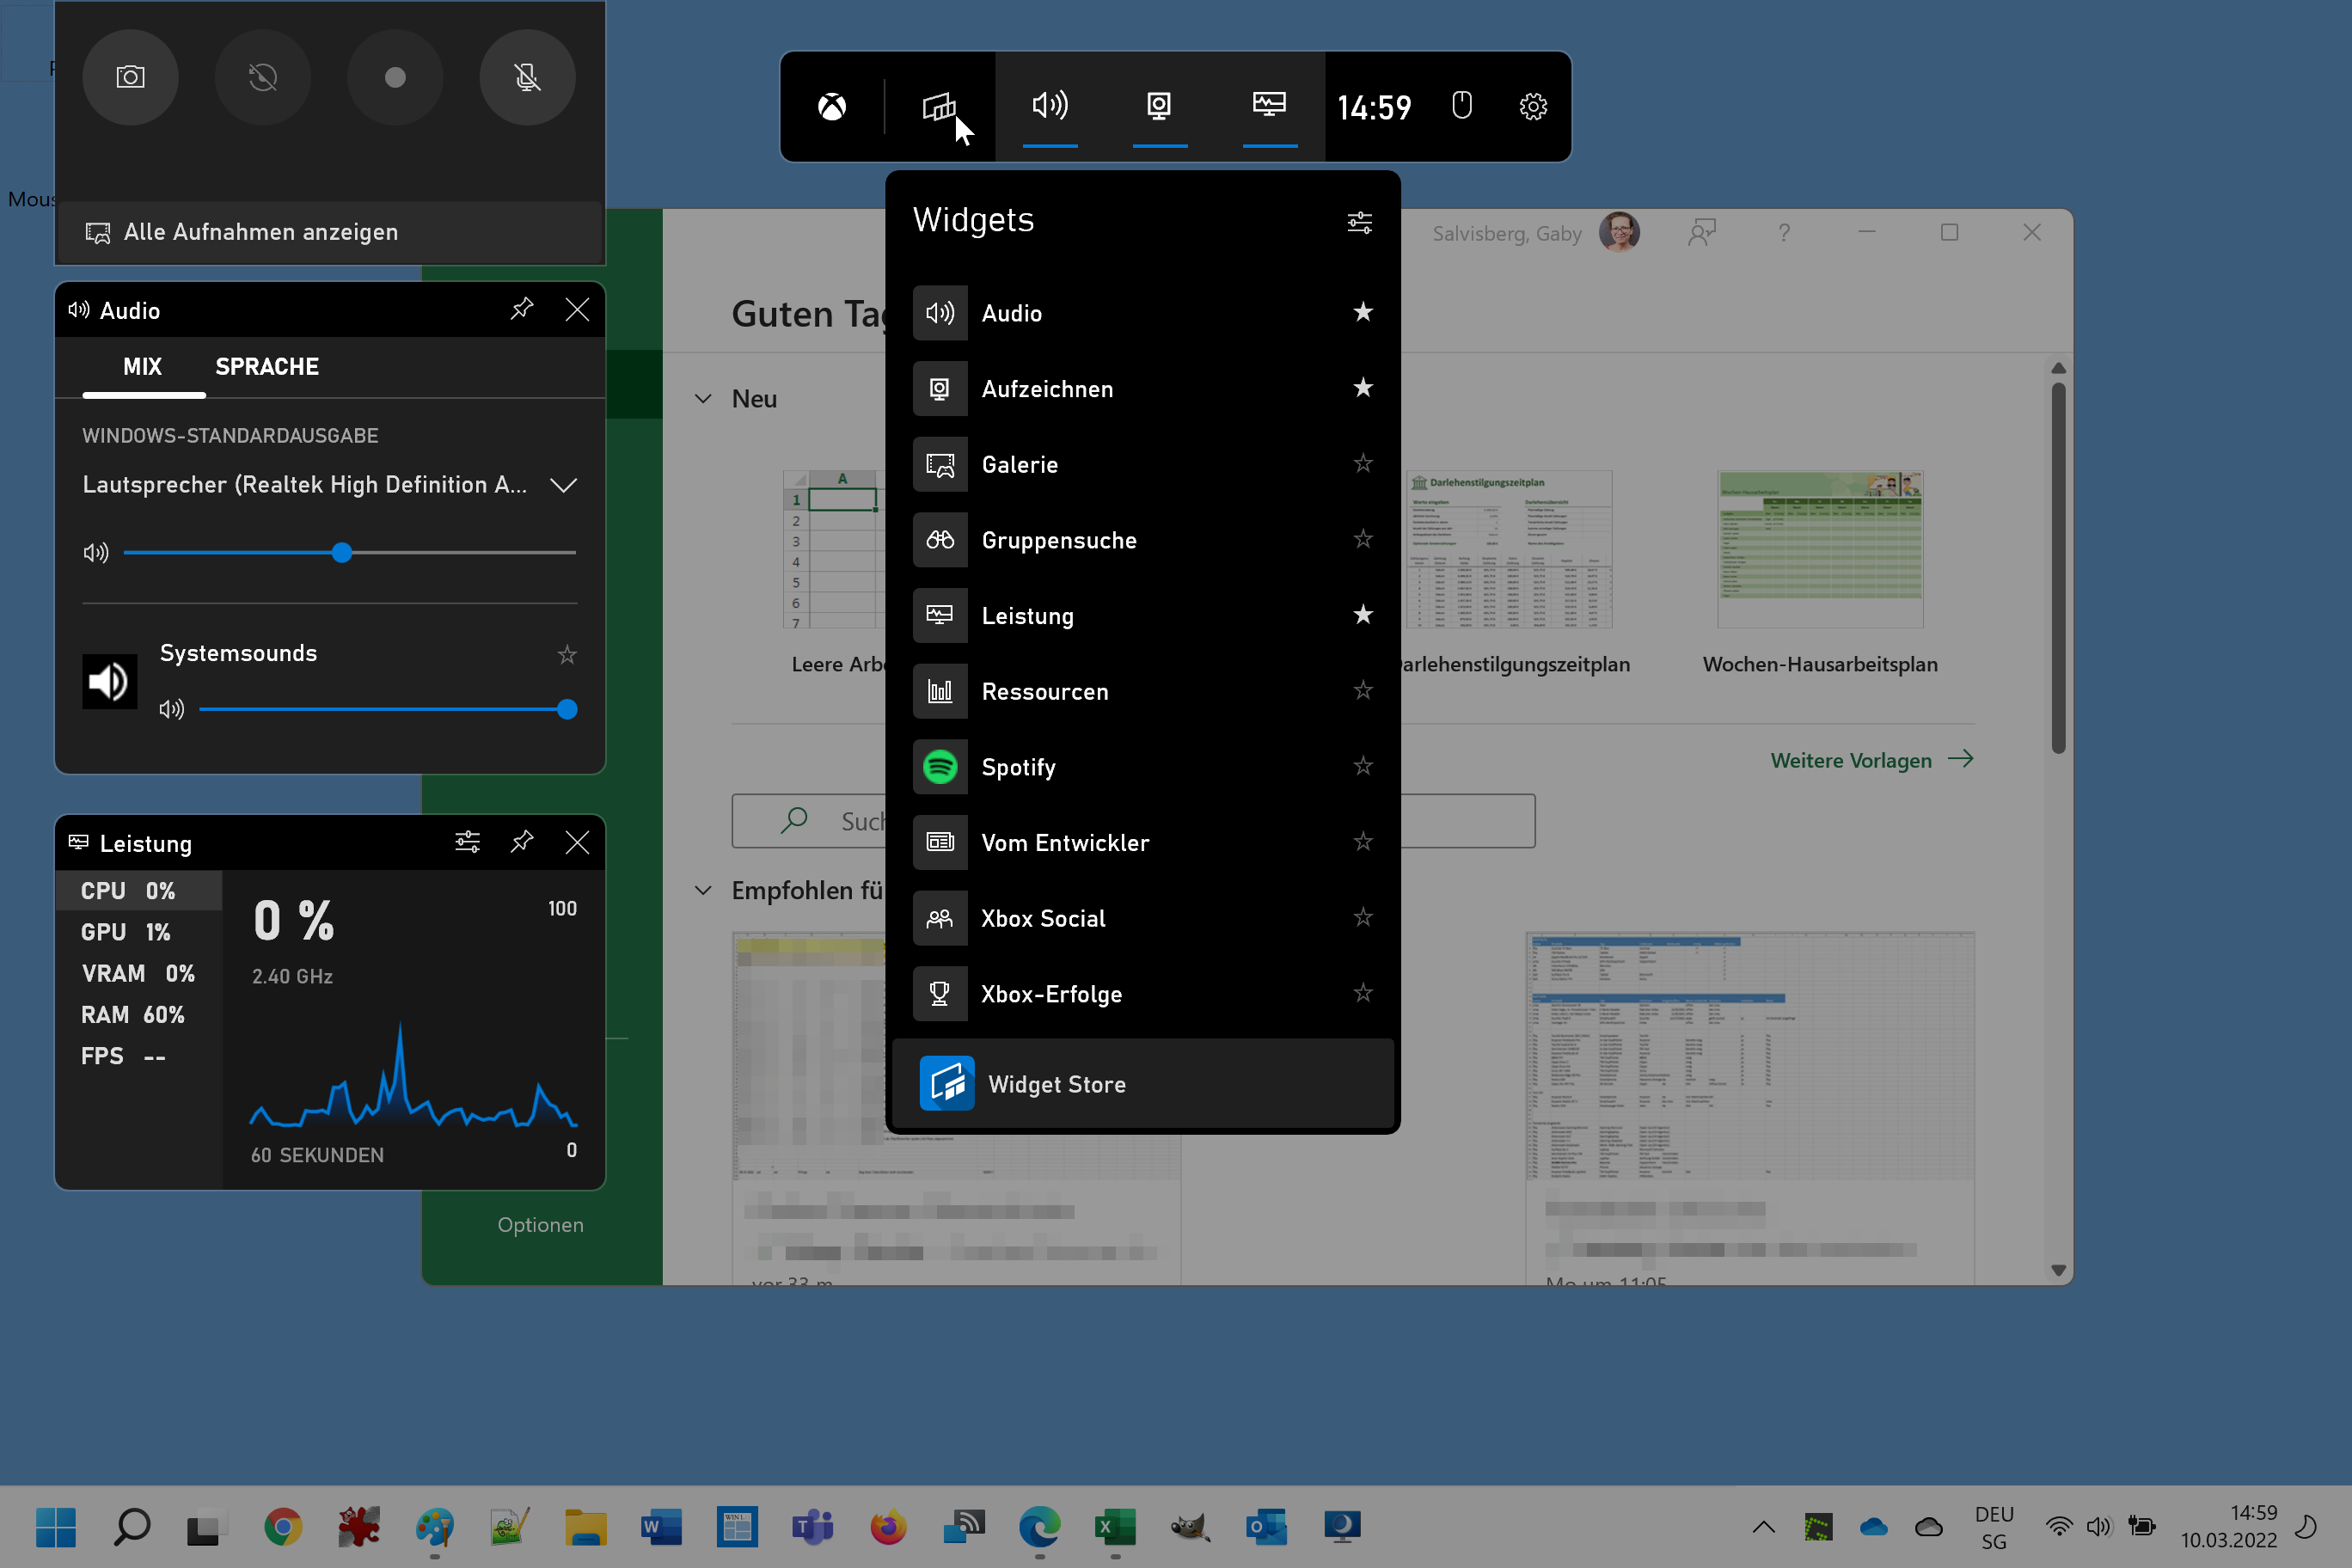This screenshot has width=2352, height=1568.
Task: Select the Audio widget icon in the Game Bar
Action: click(1050, 104)
